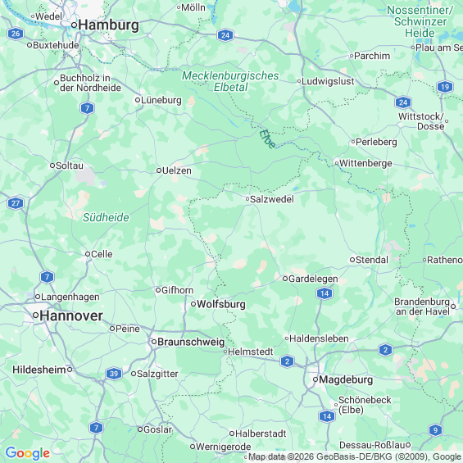Click the Map data attribution text
Screen dimensions: 463x463
tap(355, 457)
